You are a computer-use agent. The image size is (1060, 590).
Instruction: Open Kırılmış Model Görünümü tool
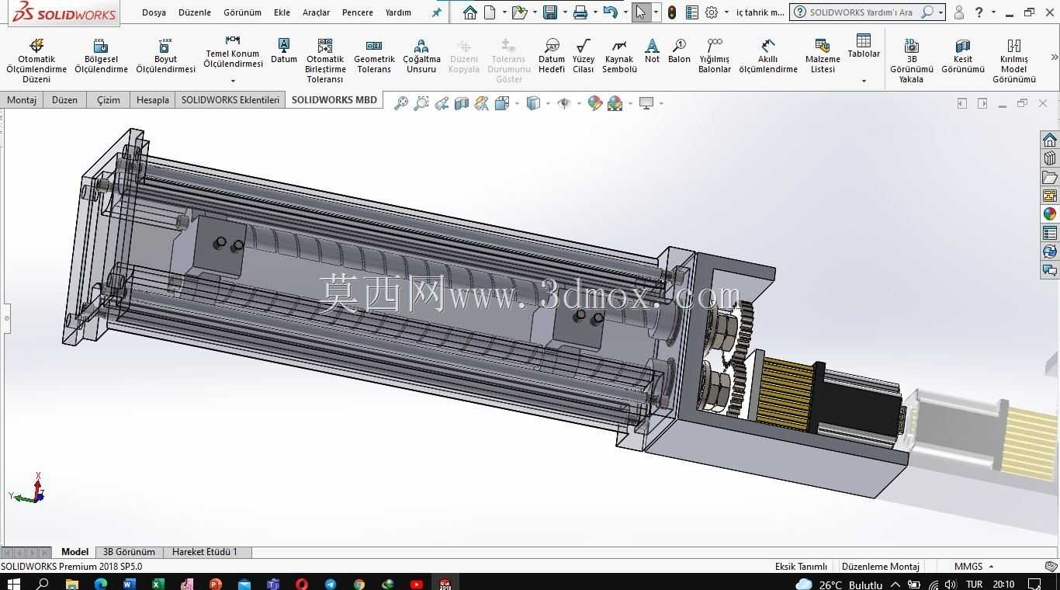coord(1014,61)
